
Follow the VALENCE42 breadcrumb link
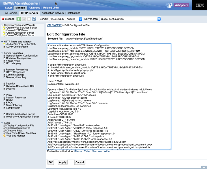pyautogui.click(x=54, y=25)
